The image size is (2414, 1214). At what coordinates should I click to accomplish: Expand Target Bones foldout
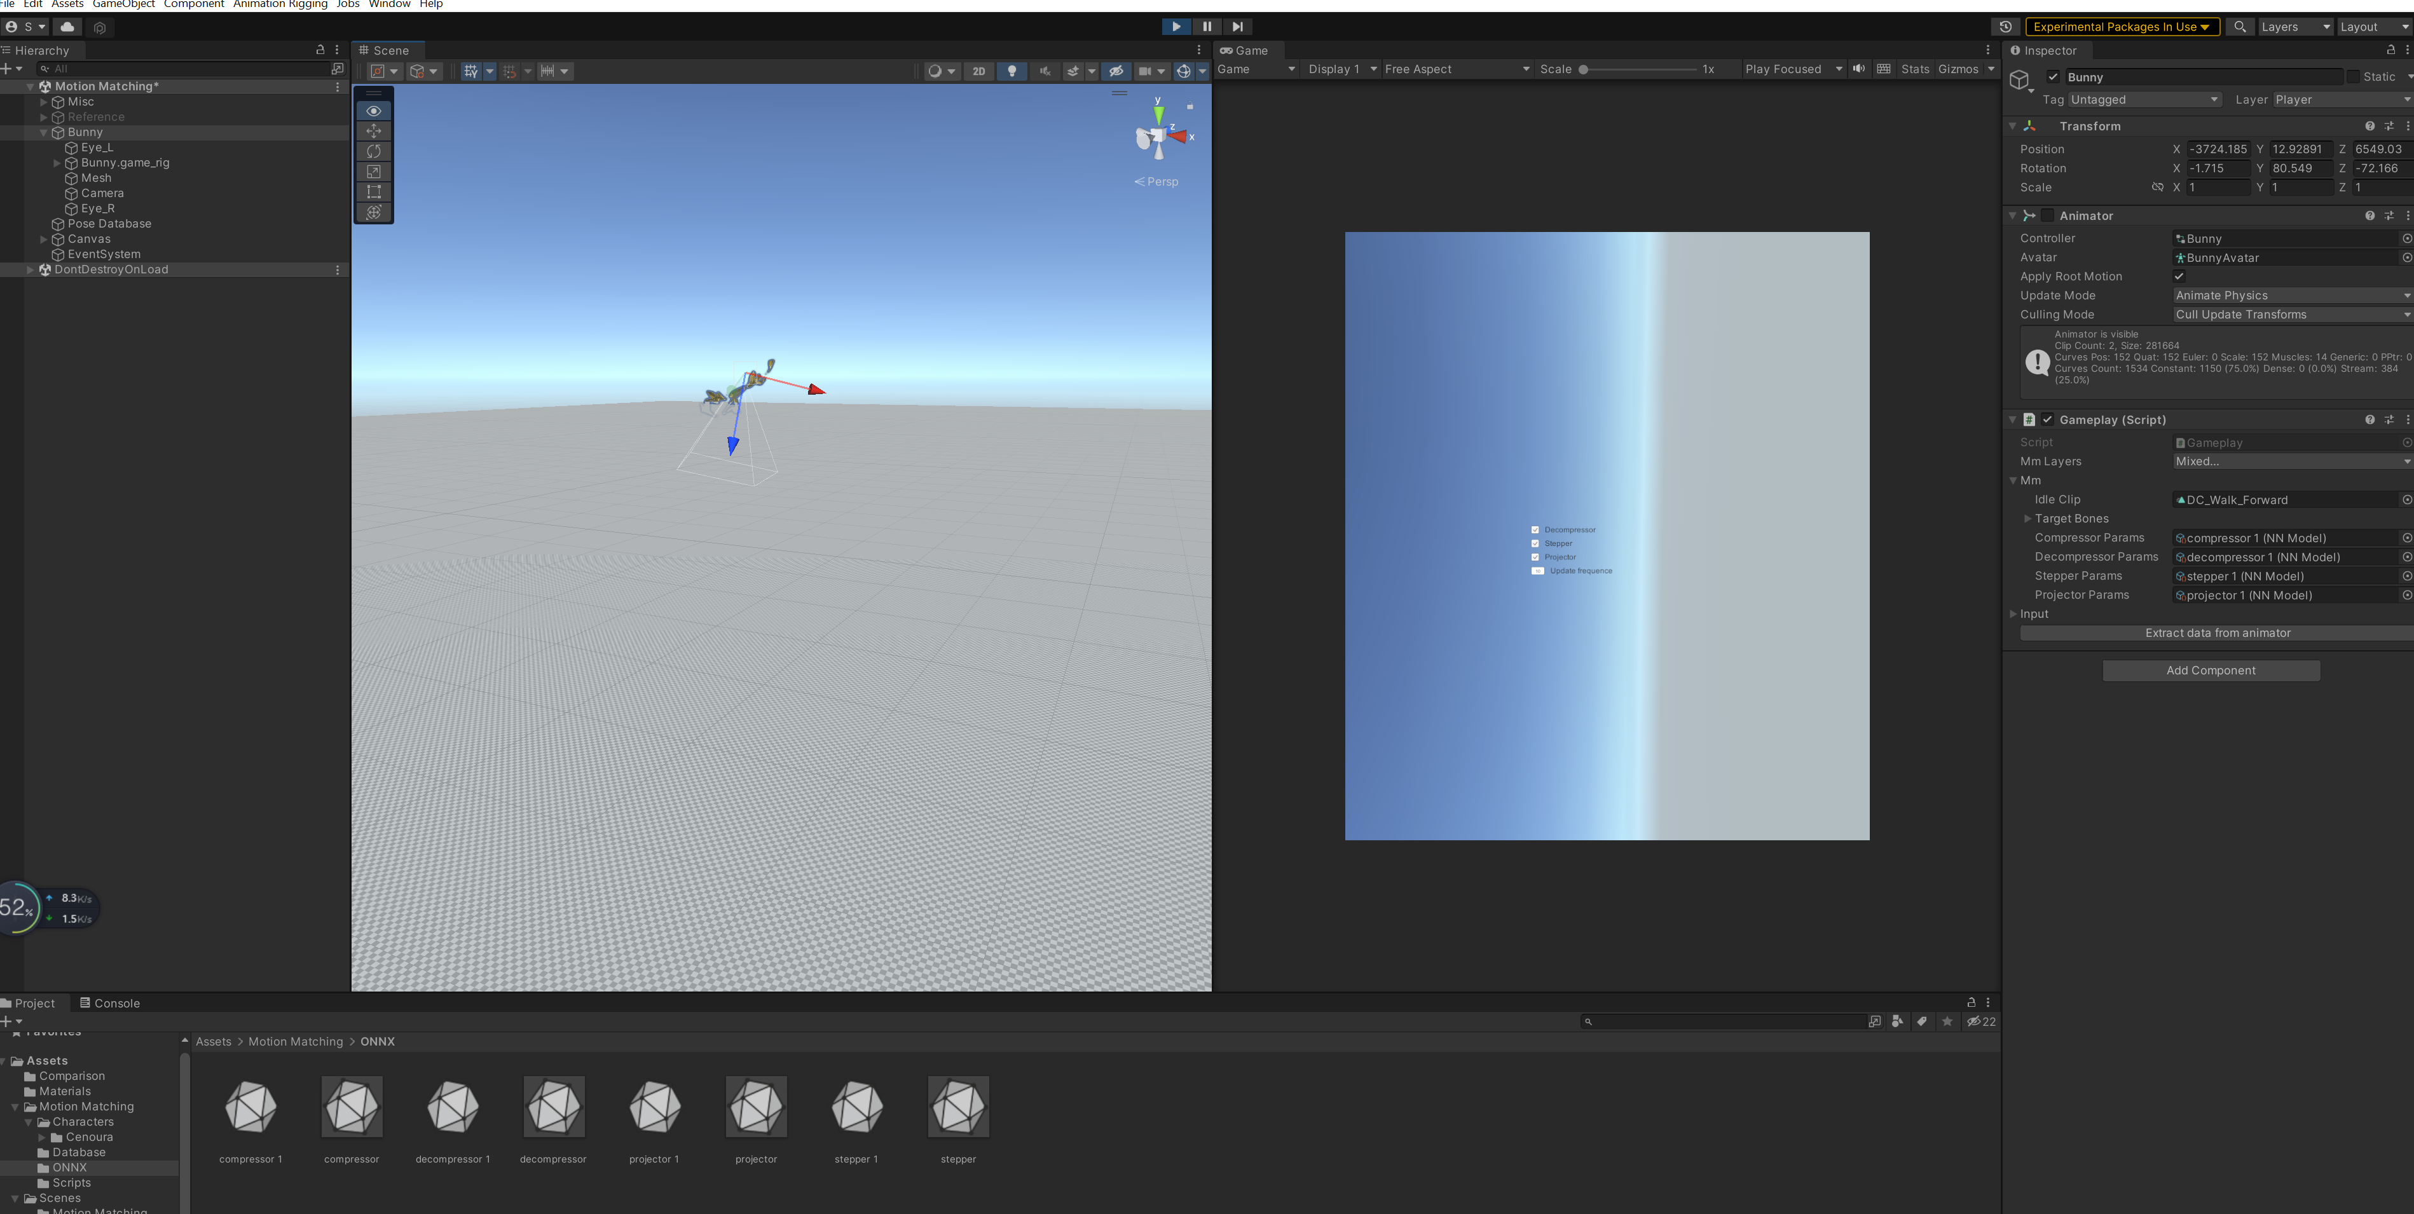(2027, 519)
